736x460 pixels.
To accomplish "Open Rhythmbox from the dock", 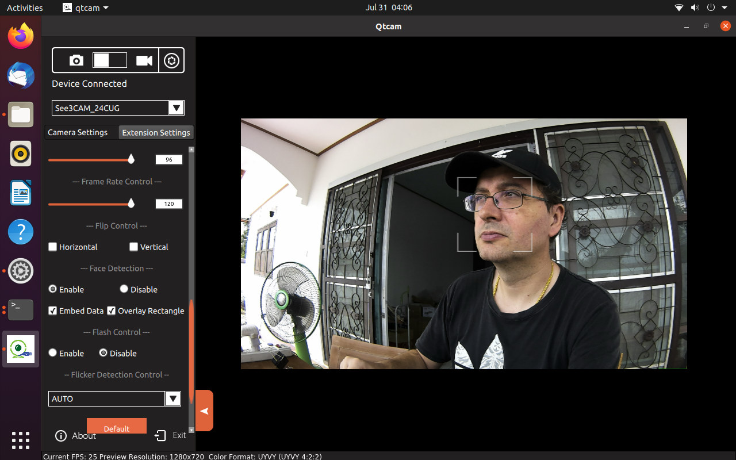I will (21, 154).
